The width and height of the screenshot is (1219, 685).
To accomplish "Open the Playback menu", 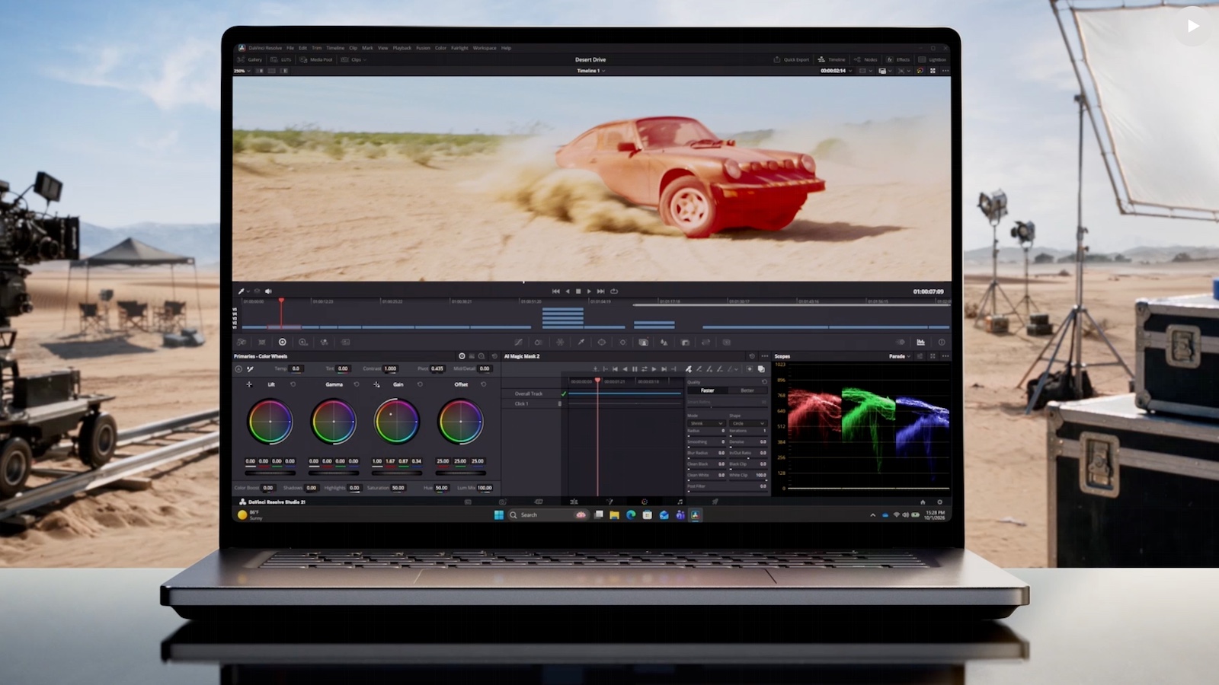I will coord(402,48).
